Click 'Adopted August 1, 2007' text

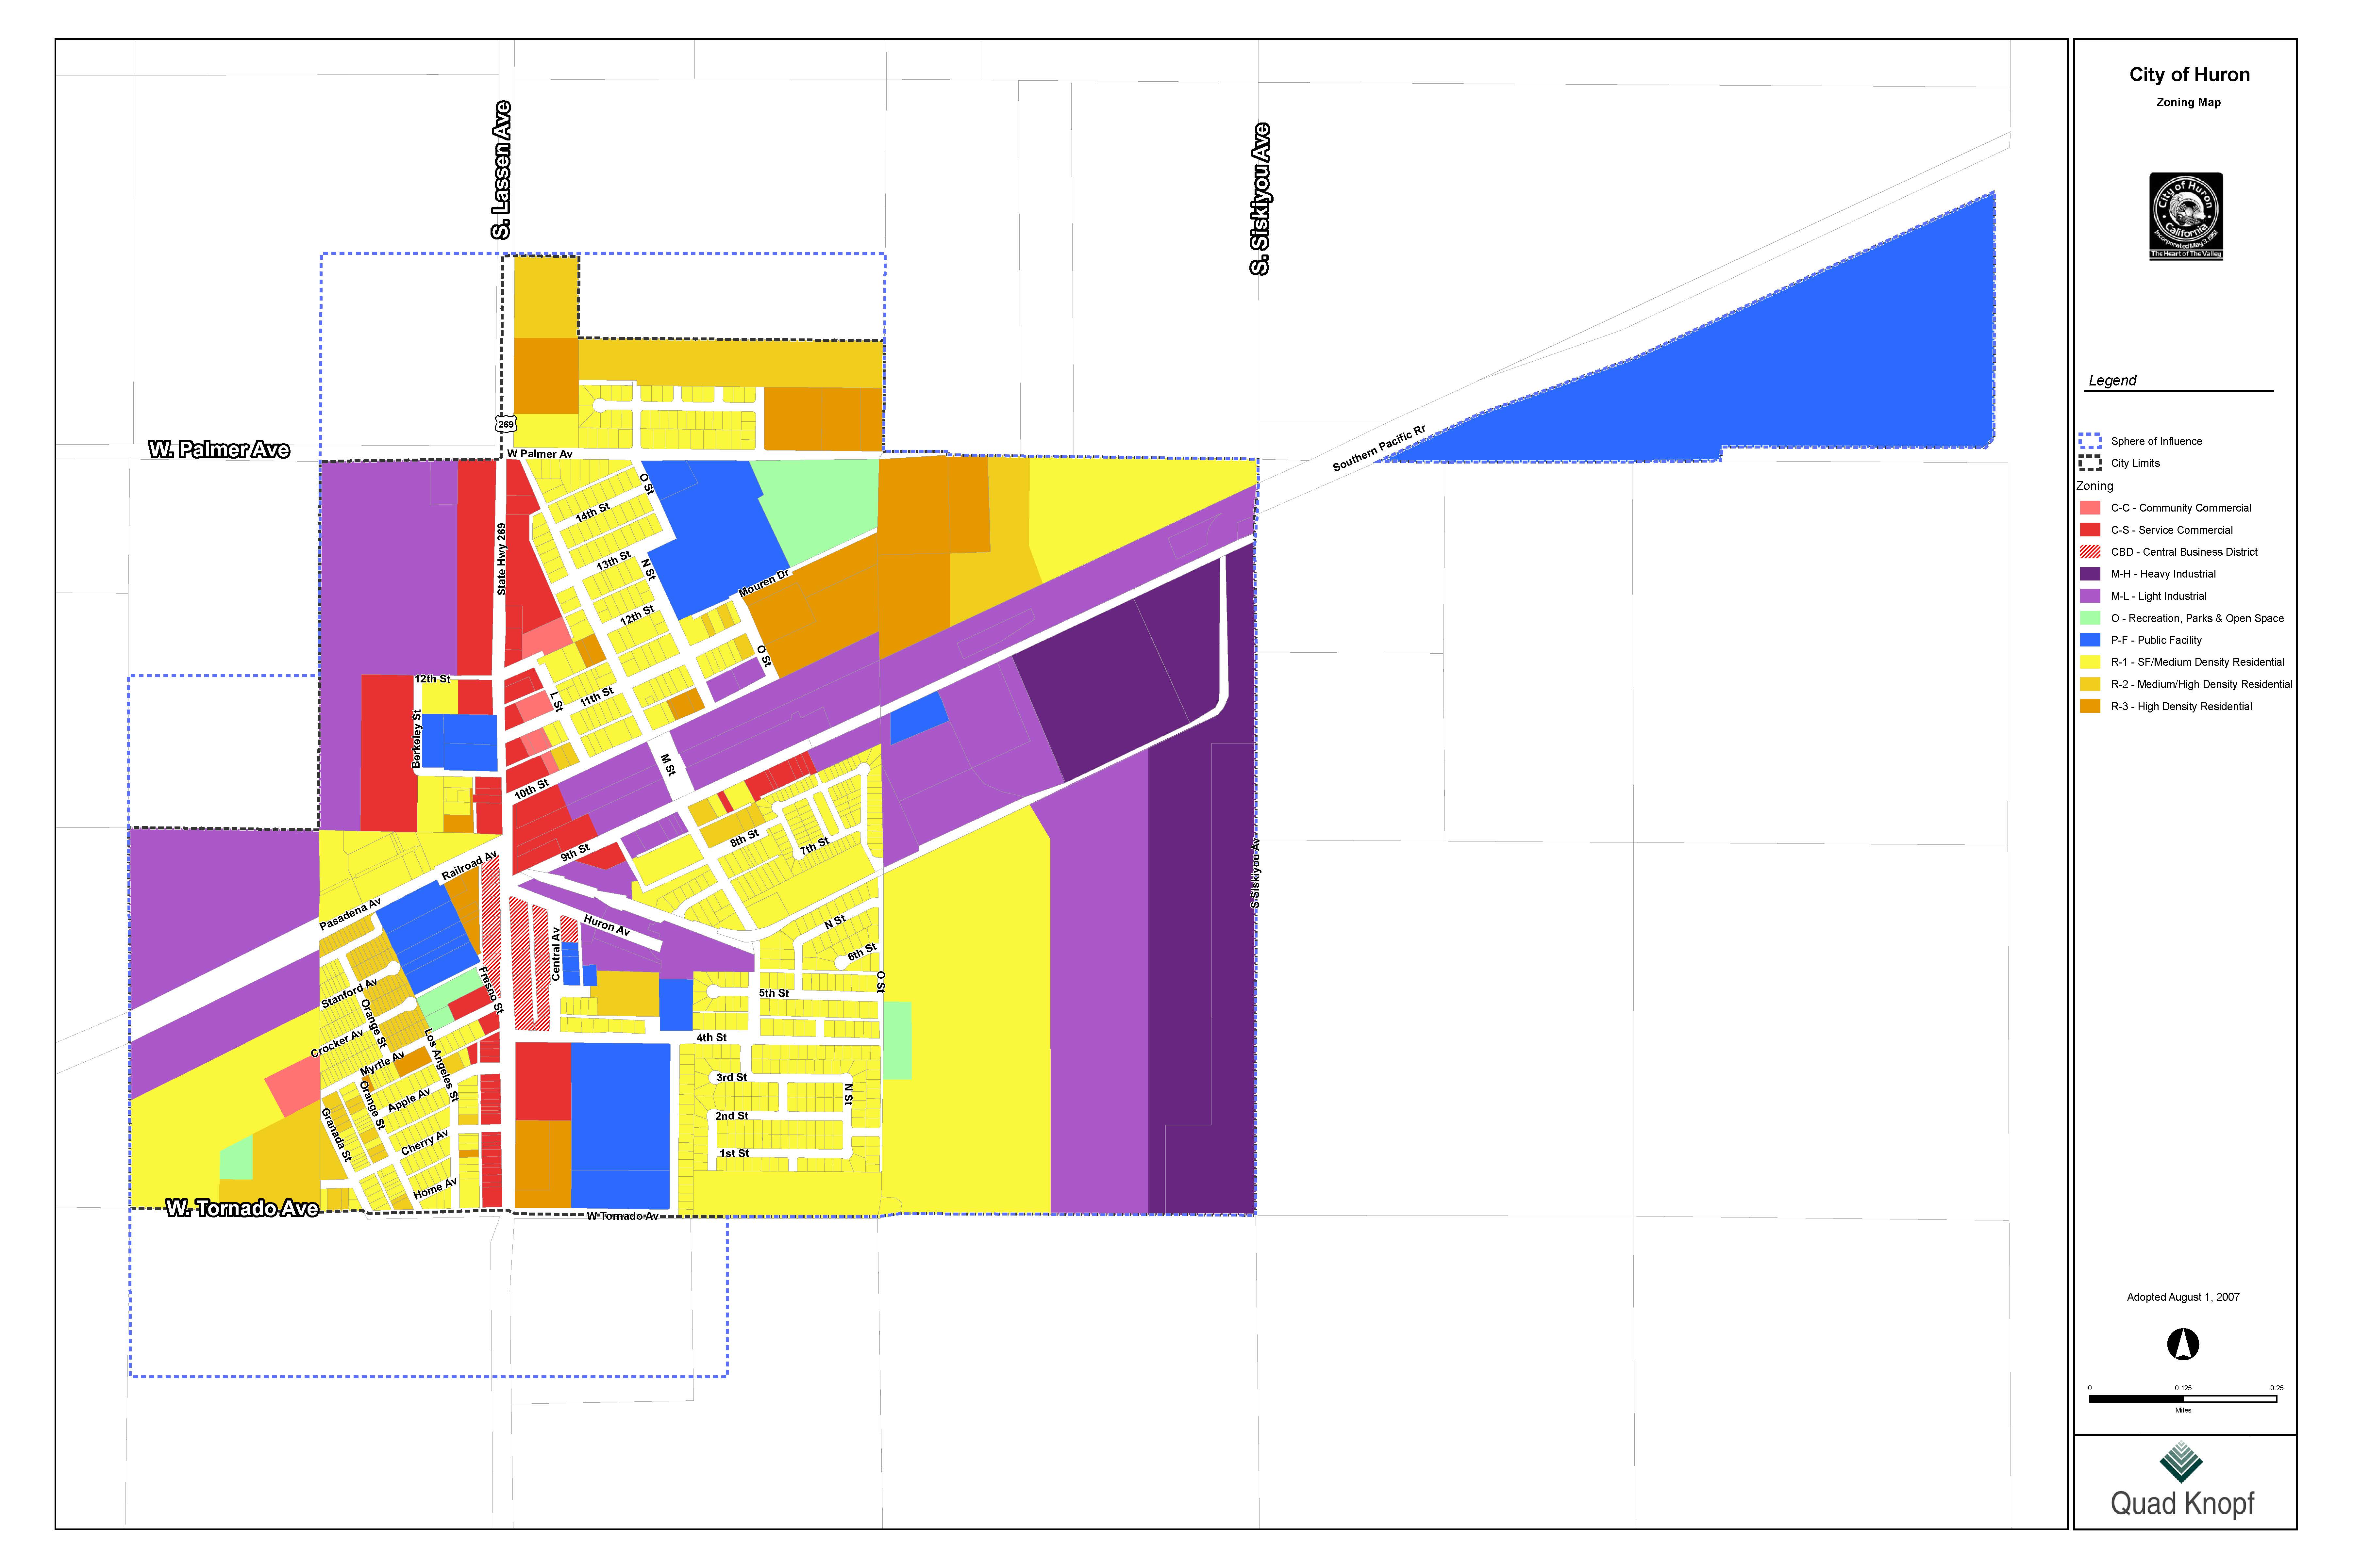2183,1297
